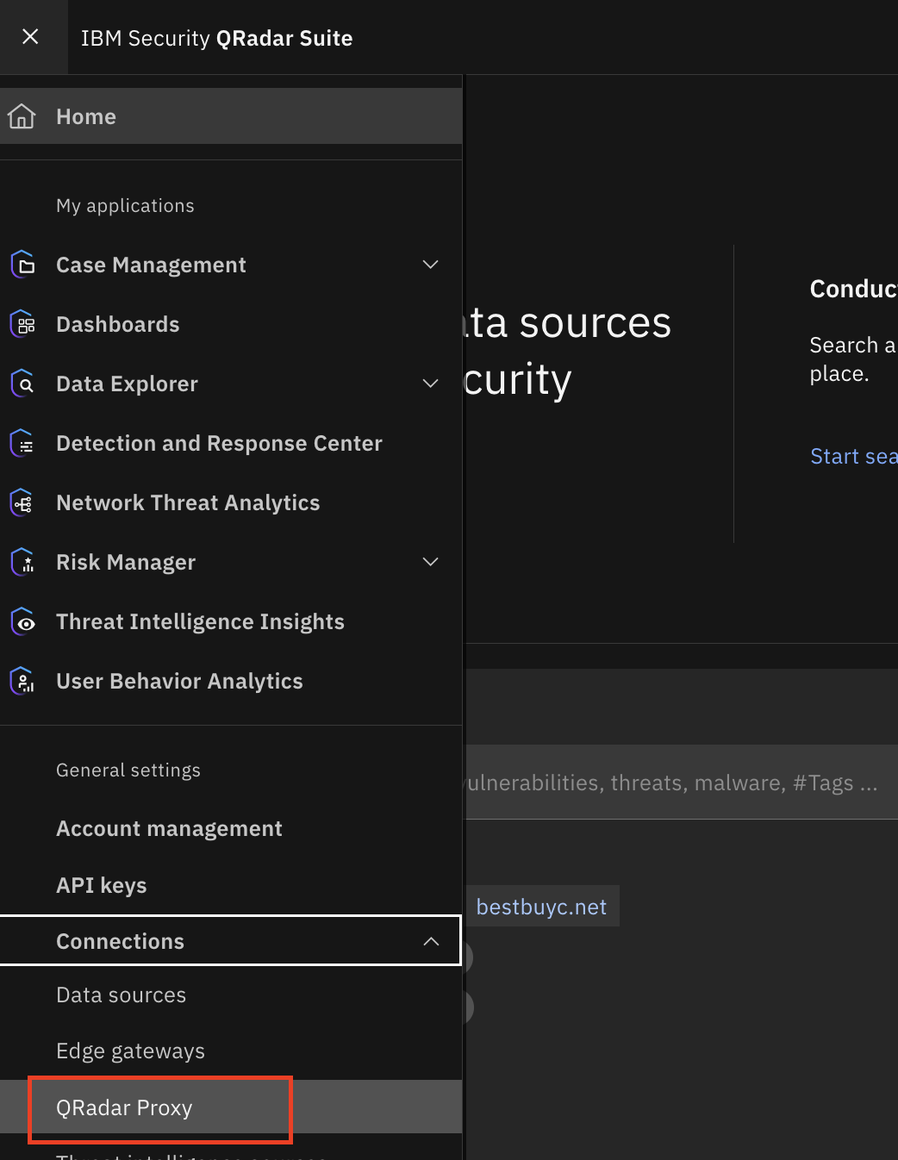Screen dimensions: 898x1160
Task: Collapse the Connections section
Action: (431, 940)
